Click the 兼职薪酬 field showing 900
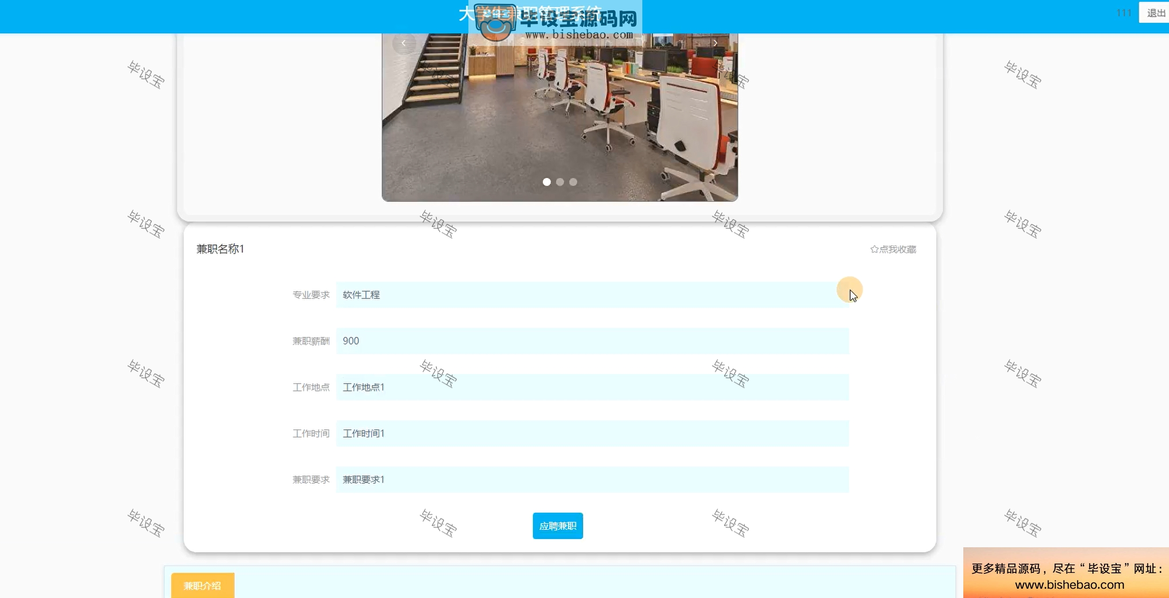The height and width of the screenshot is (598, 1169). [592, 341]
